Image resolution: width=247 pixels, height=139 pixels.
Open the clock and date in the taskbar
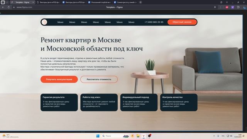tap(238, 136)
